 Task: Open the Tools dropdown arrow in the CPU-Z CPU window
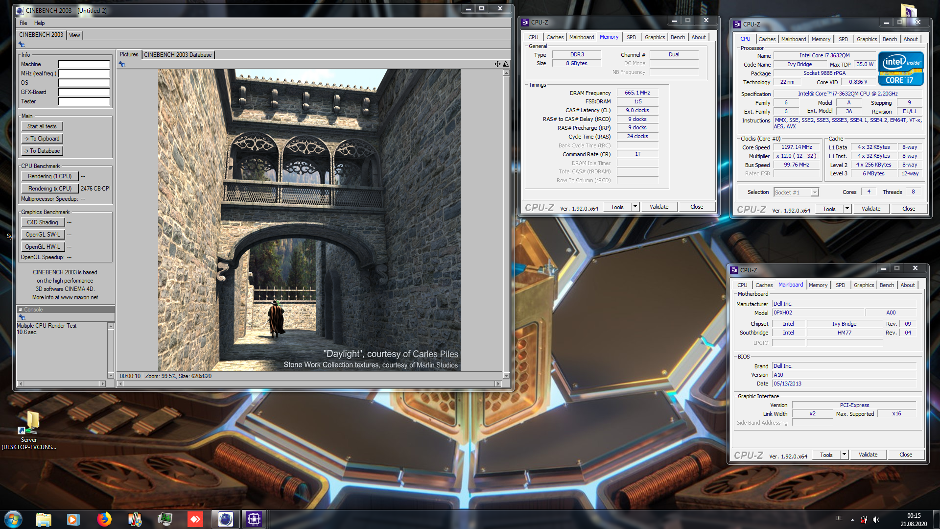coord(847,209)
